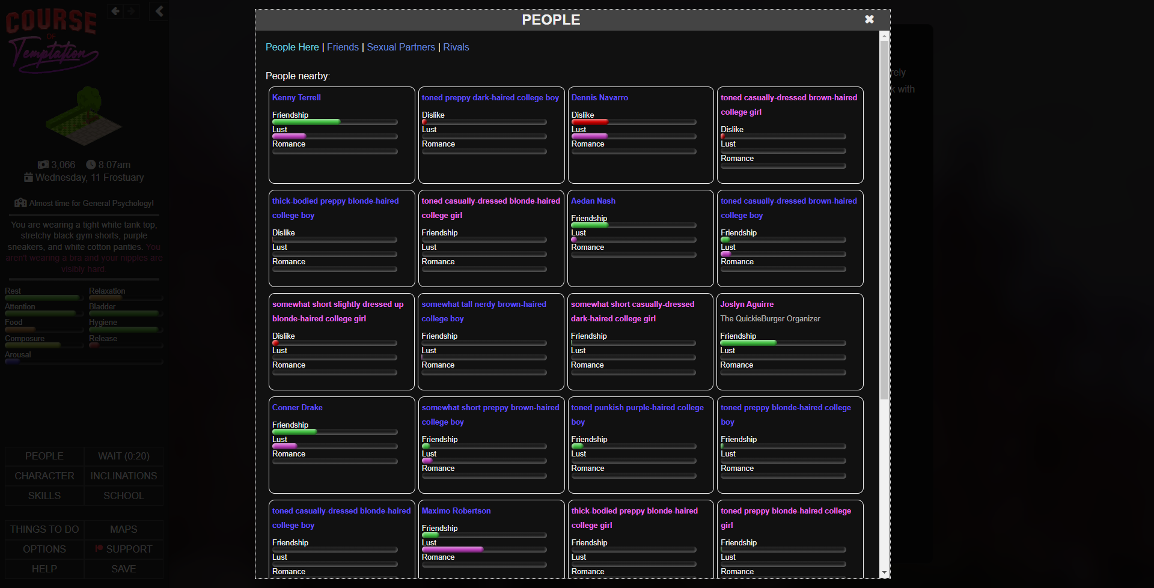Open the Sexual Partners tab
The image size is (1154, 588).
click(x=400, y=47)
